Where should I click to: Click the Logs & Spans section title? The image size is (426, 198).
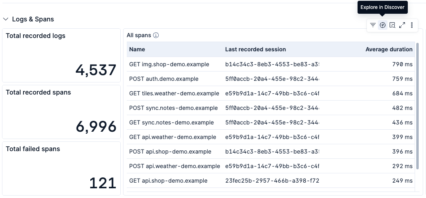[33, 19]
